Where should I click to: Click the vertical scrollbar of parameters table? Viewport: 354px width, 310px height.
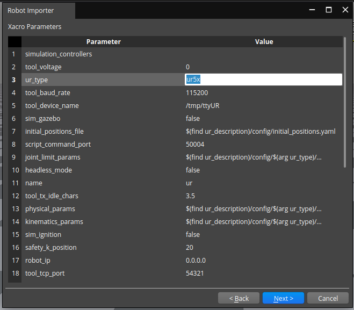(344, 102)
